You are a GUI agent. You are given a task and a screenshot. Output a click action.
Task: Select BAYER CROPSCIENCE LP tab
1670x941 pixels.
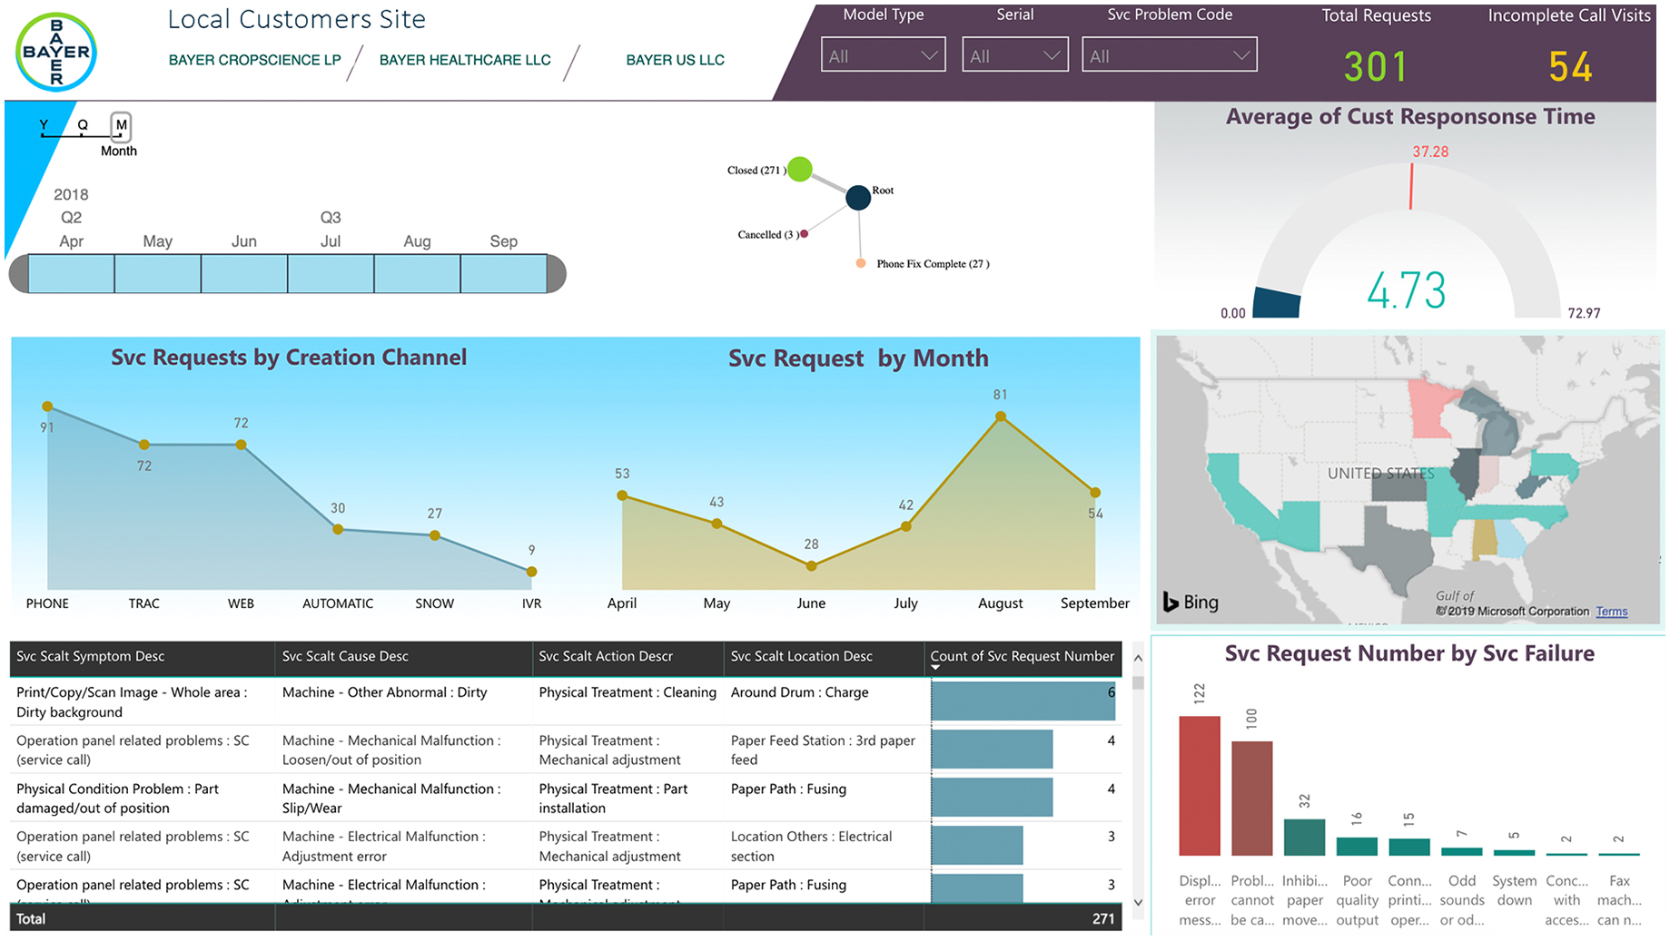pyautogui.click(x=254, y=60)
